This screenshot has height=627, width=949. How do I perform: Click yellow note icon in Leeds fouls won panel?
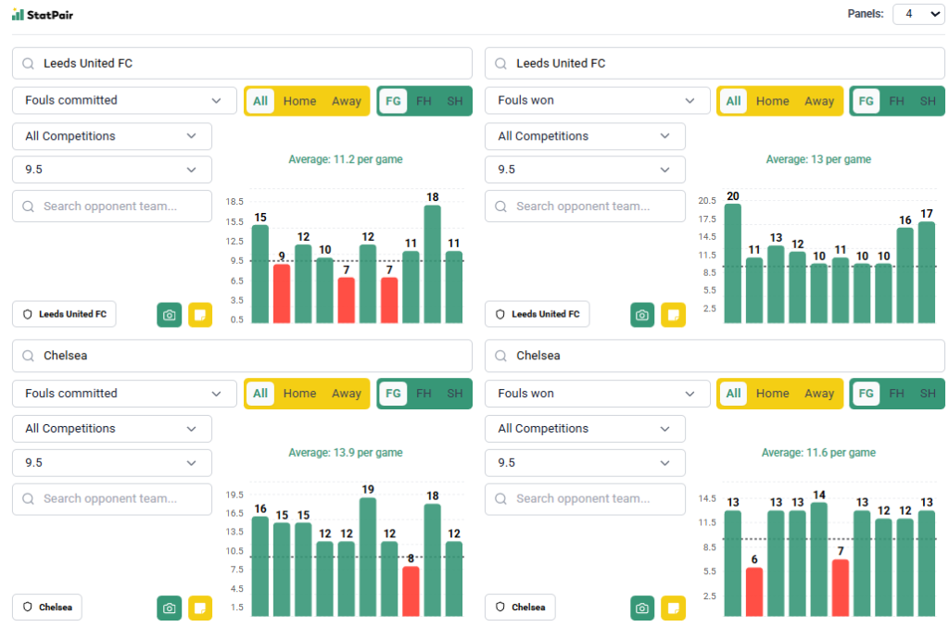[x=673, y=315]
